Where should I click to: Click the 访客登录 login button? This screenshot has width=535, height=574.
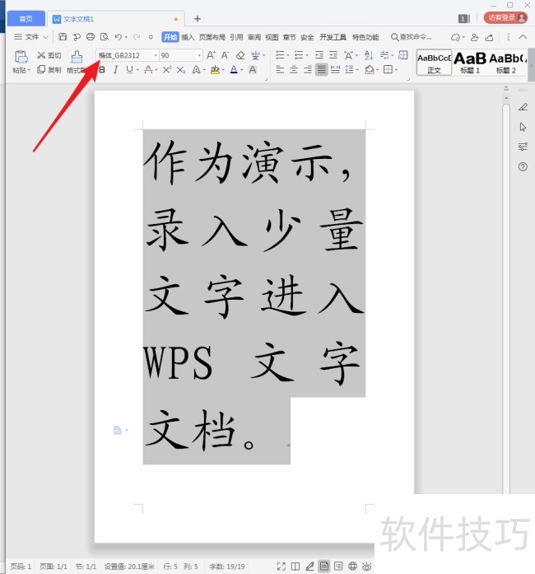pos(505,17)
